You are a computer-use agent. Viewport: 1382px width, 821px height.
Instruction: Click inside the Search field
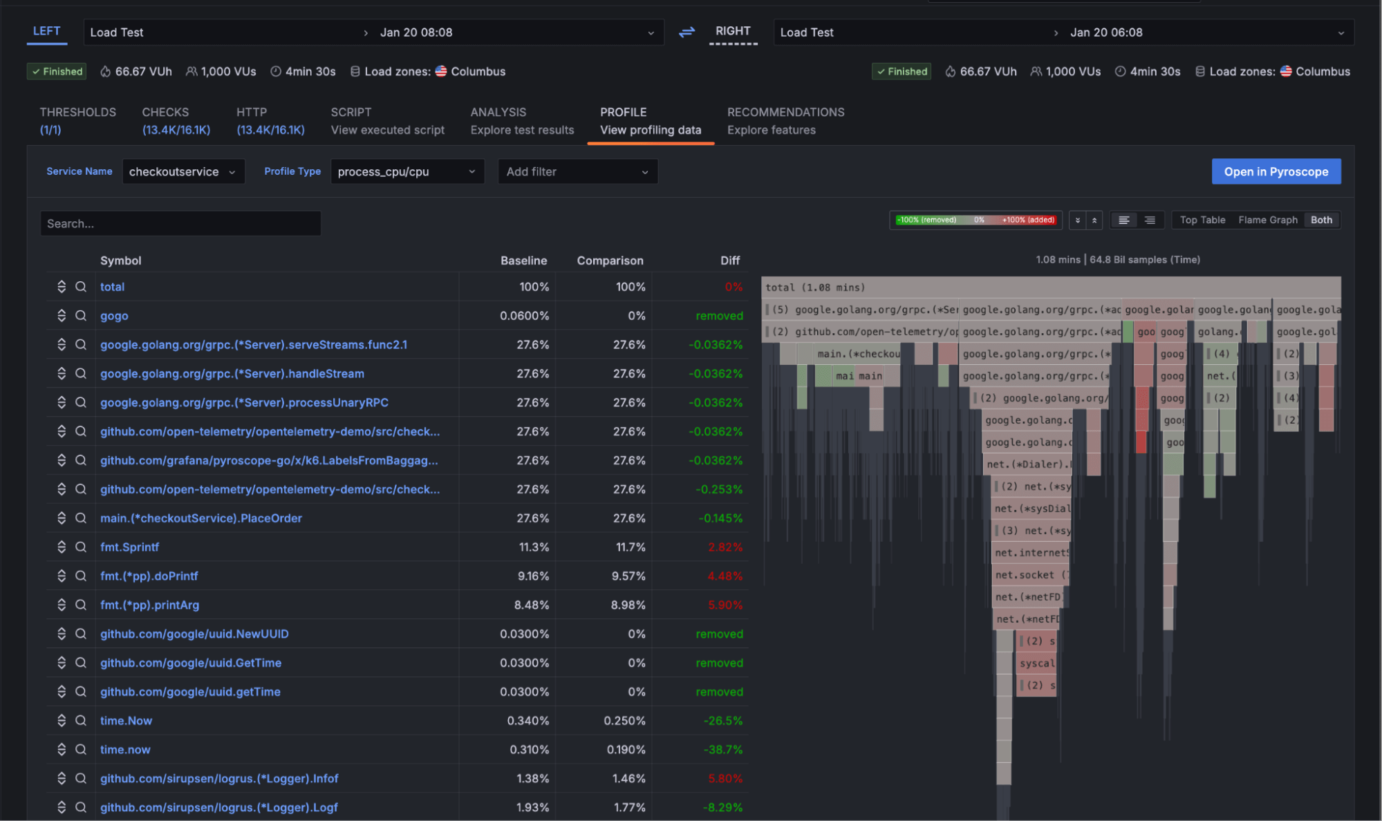180,223
